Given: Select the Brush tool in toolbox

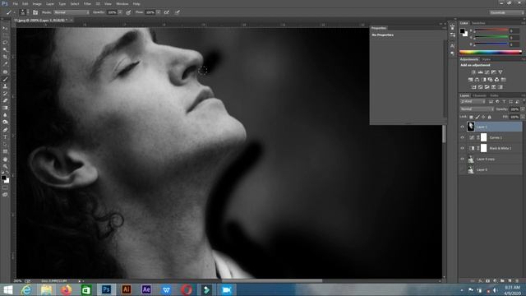Looking at the screenshot, I should click(5, 79).
